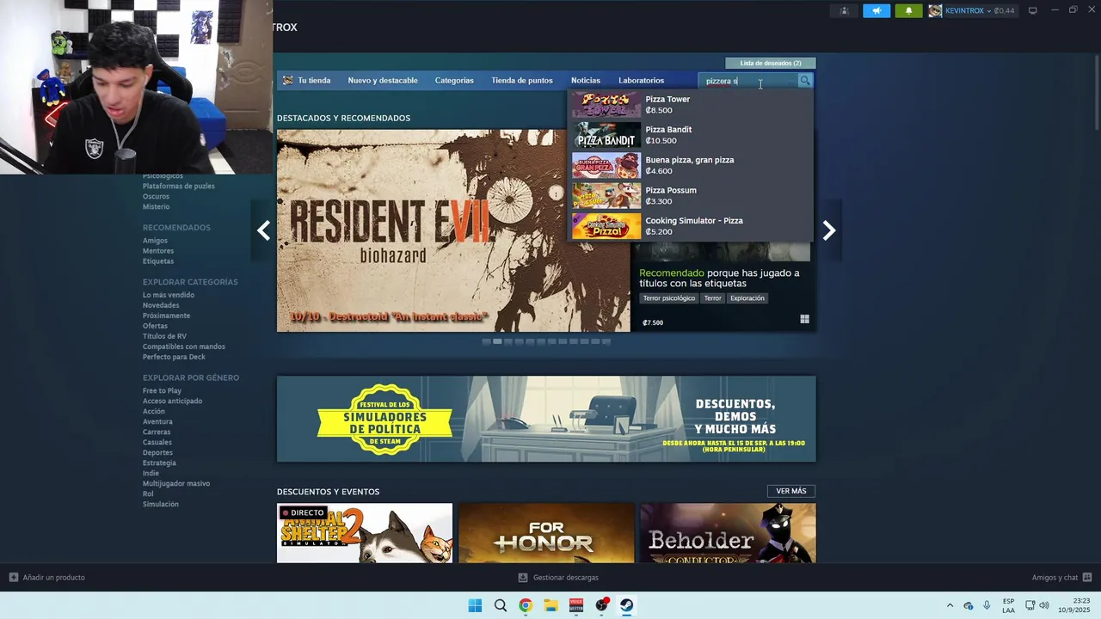The width and height of the screenshot is (1101, 619).
Task: Open Perfecto para Deck link
Action: click(x=174, y=357)
